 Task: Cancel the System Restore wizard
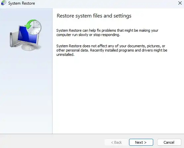[x=169, y=142]
